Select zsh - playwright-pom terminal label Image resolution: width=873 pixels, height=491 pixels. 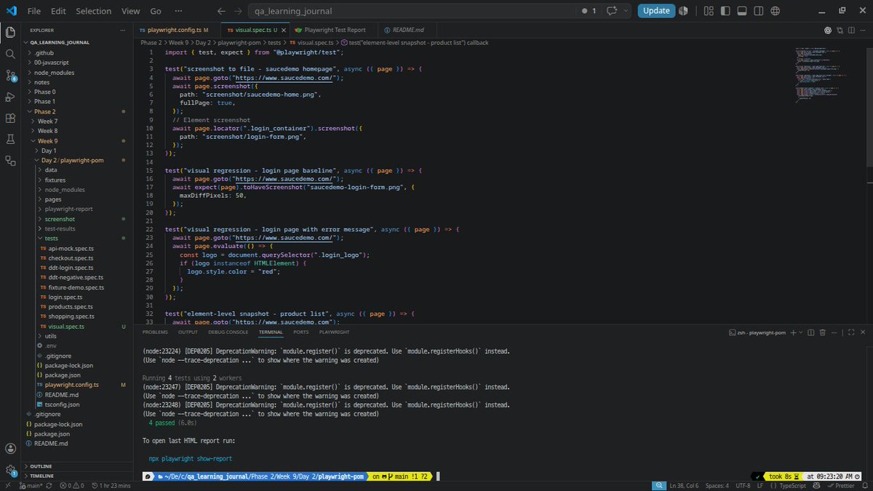(757, 332)
